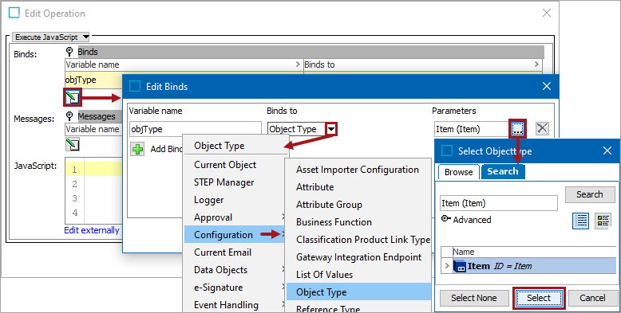Open the Object Type binds-to dropdown arrow
The width and height of the screenshot is (621, 313).
pos(331,129)
